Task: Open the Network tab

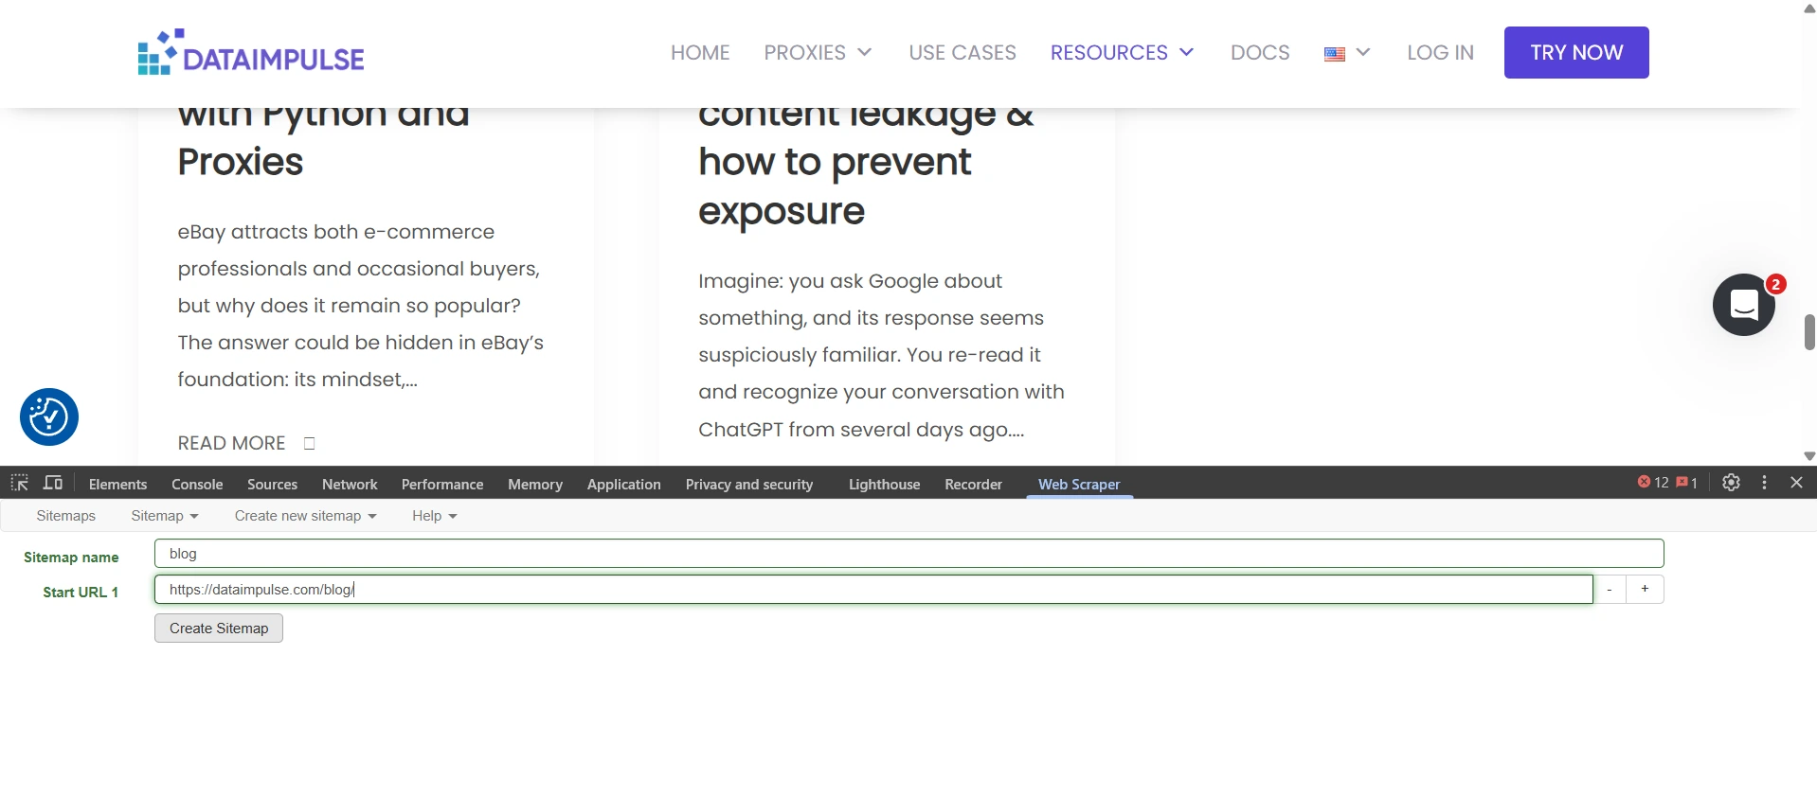Action: (350, 484)
